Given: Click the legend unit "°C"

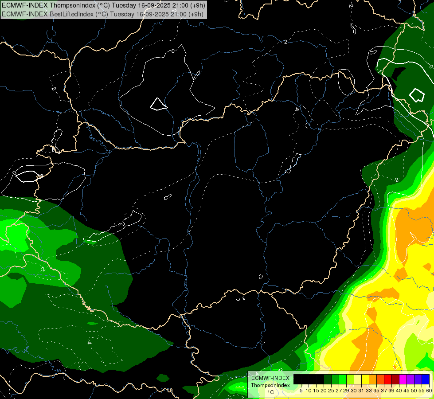Looking at the screenshot, I should pos(271,392).
